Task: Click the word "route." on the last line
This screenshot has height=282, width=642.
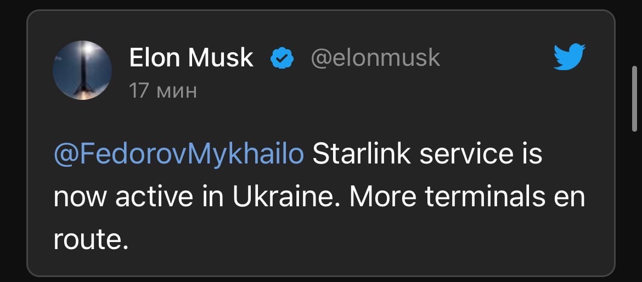Action: [x=91, y=239]
